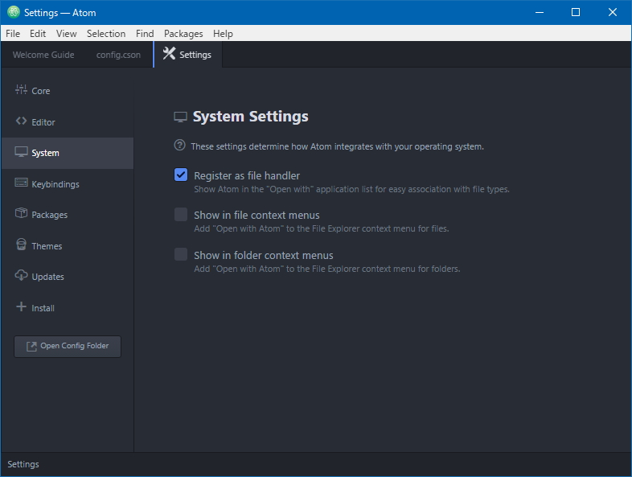Open the Edit menu
The height and width of the screenshot is (477, 632).
coord(38,34)
